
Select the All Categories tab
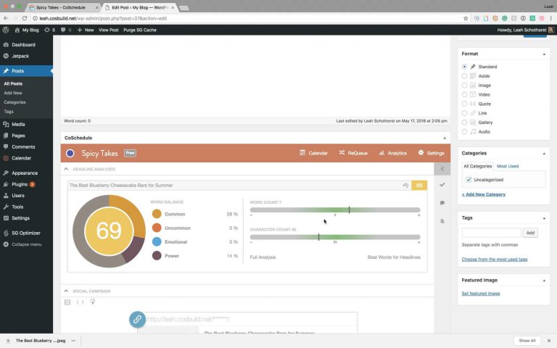click(477, 166)
